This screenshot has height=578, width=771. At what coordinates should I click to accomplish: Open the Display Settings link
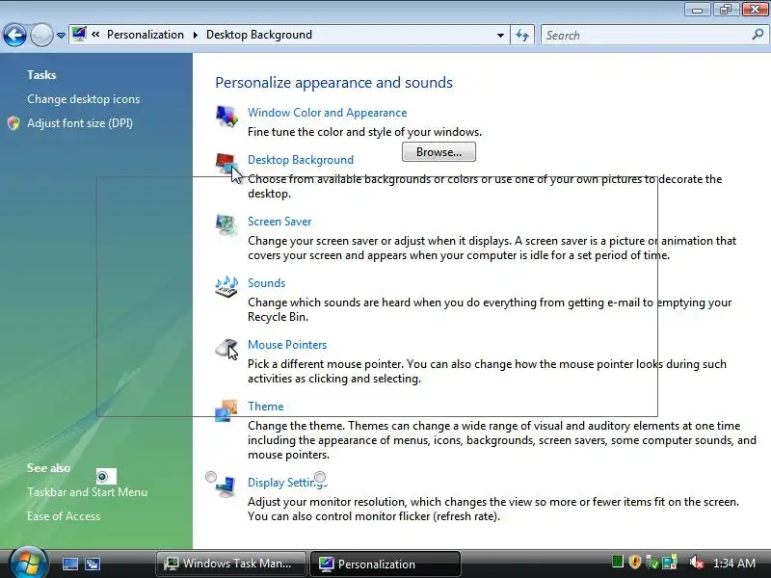tap(287, 483)
